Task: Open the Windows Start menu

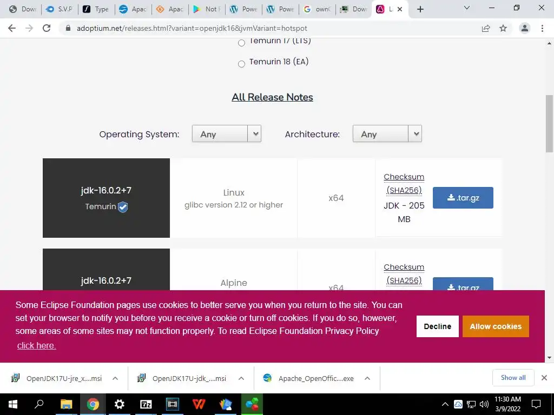Action: point(13,404)
